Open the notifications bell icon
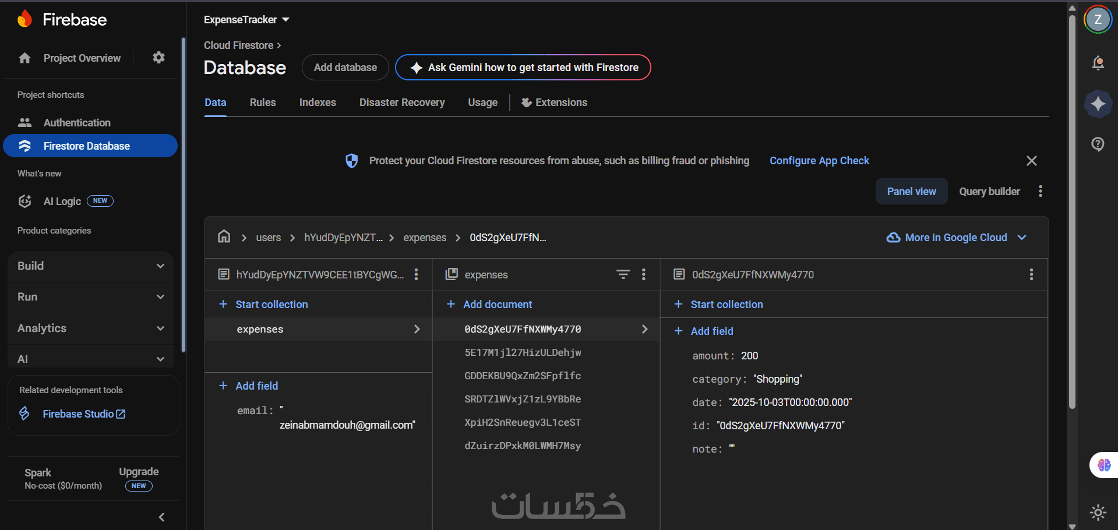Viewport: 1118px width, 530px height. pyautogui.click(x=1098, y=63)
